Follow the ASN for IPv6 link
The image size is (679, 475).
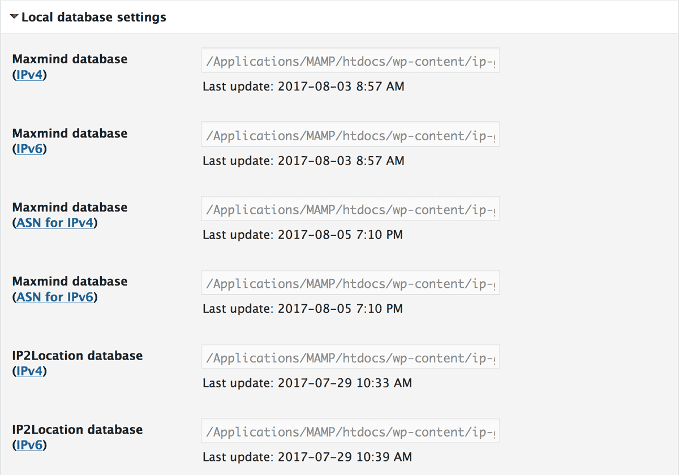click(x=55, y=297)
